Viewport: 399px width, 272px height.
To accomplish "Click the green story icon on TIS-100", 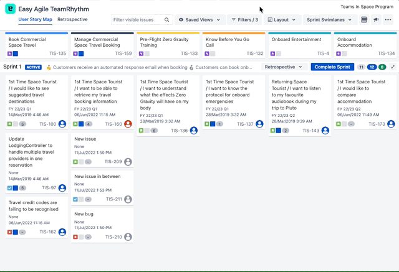I will (10, 124).
